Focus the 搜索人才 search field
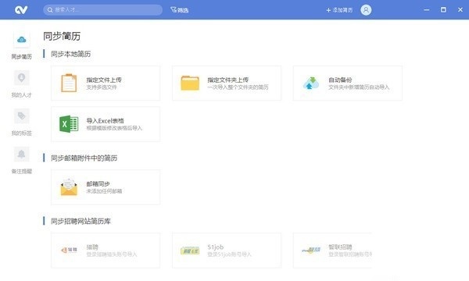This screenshot has width=469, height=281. pyautogui.click(x=102, y=10)
